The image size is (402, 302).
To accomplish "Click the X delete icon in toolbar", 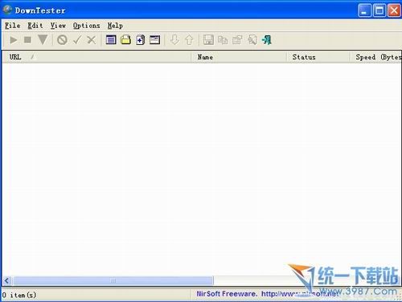I will click(92, 40).
